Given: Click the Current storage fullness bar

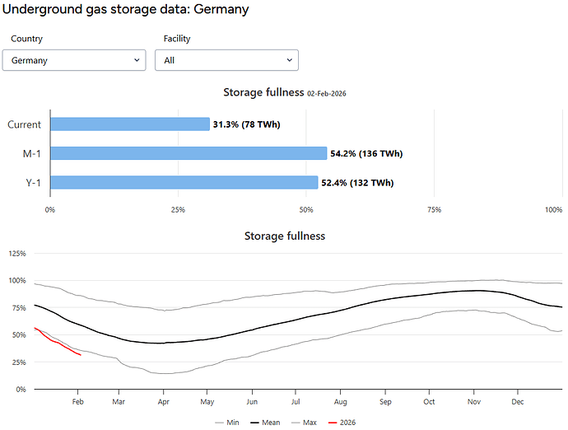Looking at the screenshot, I should point(130,124).
